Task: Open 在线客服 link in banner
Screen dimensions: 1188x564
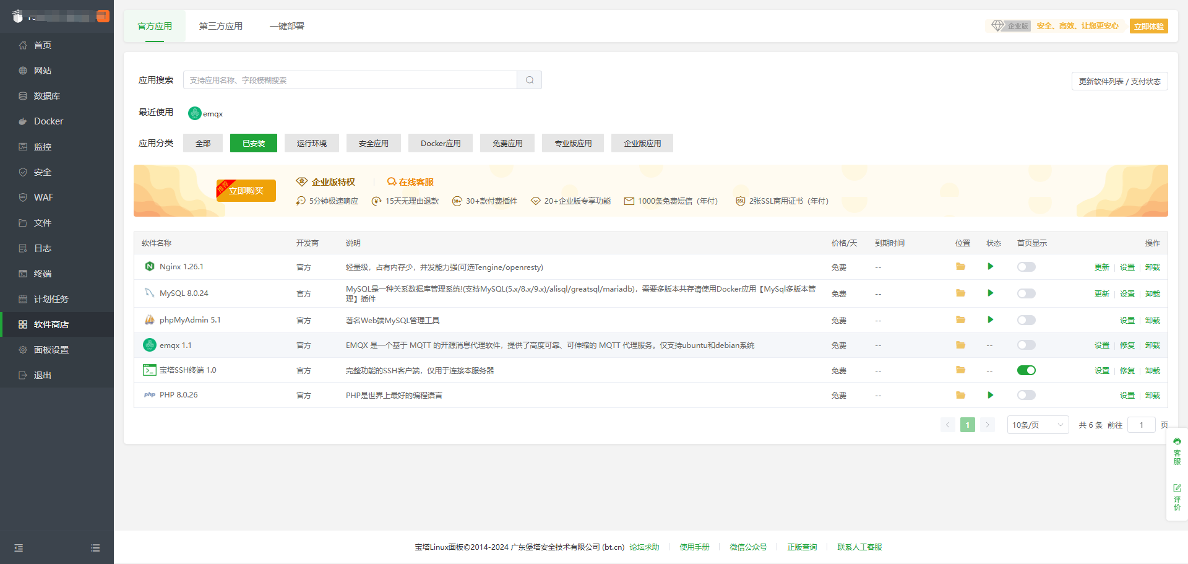Action: [x=410, y=182]
